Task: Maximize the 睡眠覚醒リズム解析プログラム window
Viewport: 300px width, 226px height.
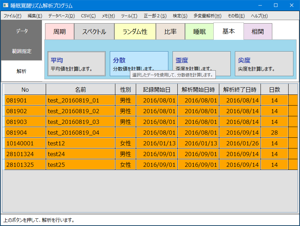Action: [x=276, y=5]
